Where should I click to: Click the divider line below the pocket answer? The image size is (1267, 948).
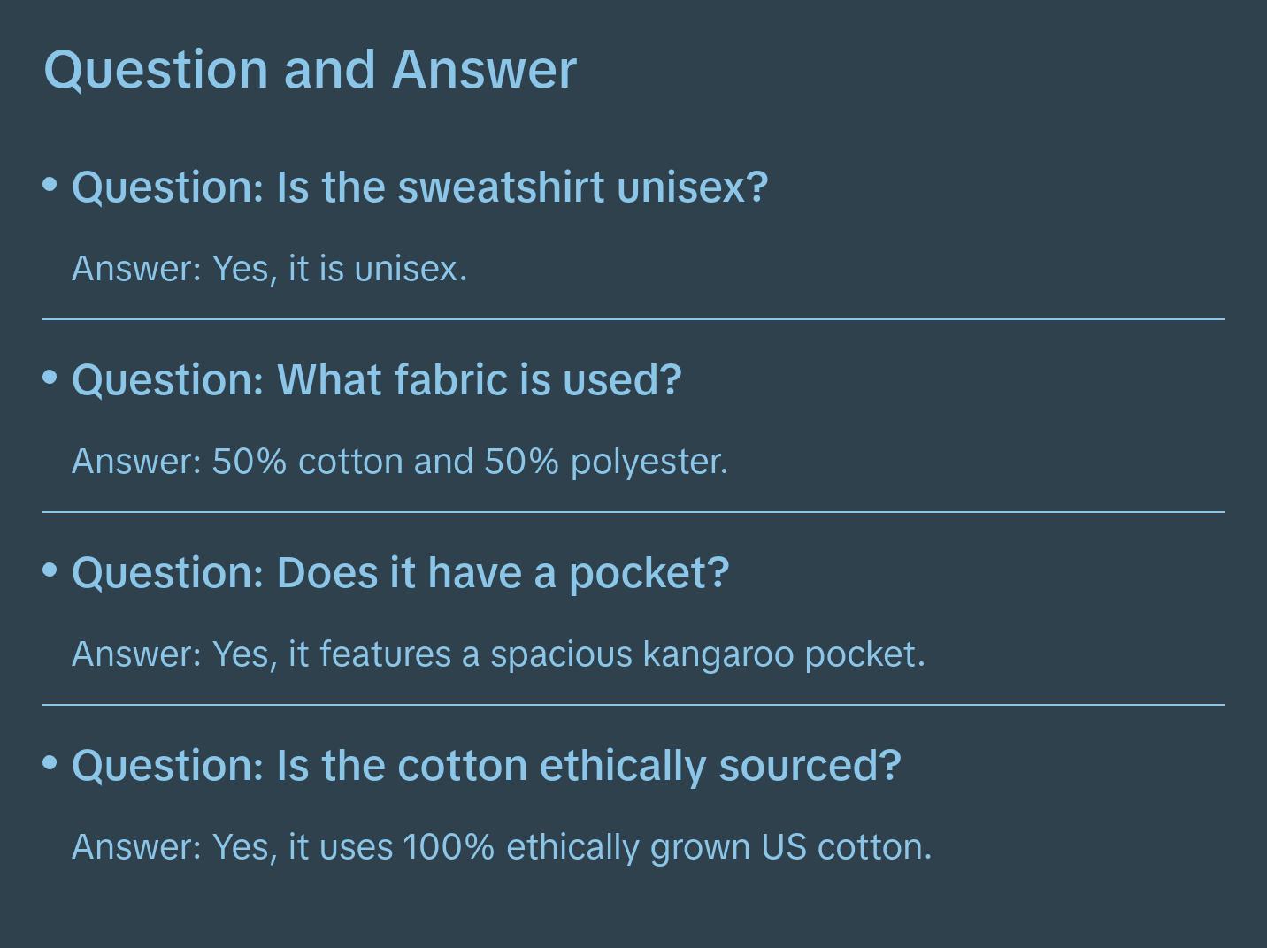633,705
